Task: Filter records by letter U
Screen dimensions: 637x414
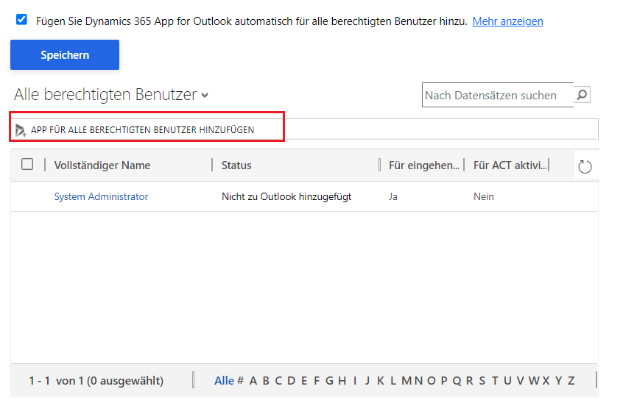Action: 507,381
